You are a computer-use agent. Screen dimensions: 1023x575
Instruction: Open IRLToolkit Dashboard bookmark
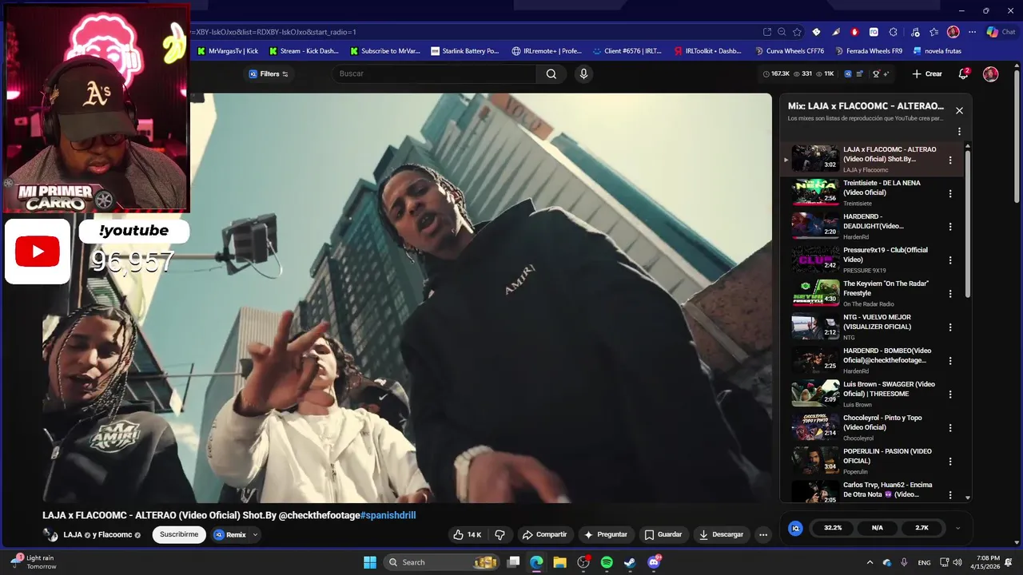708,51
